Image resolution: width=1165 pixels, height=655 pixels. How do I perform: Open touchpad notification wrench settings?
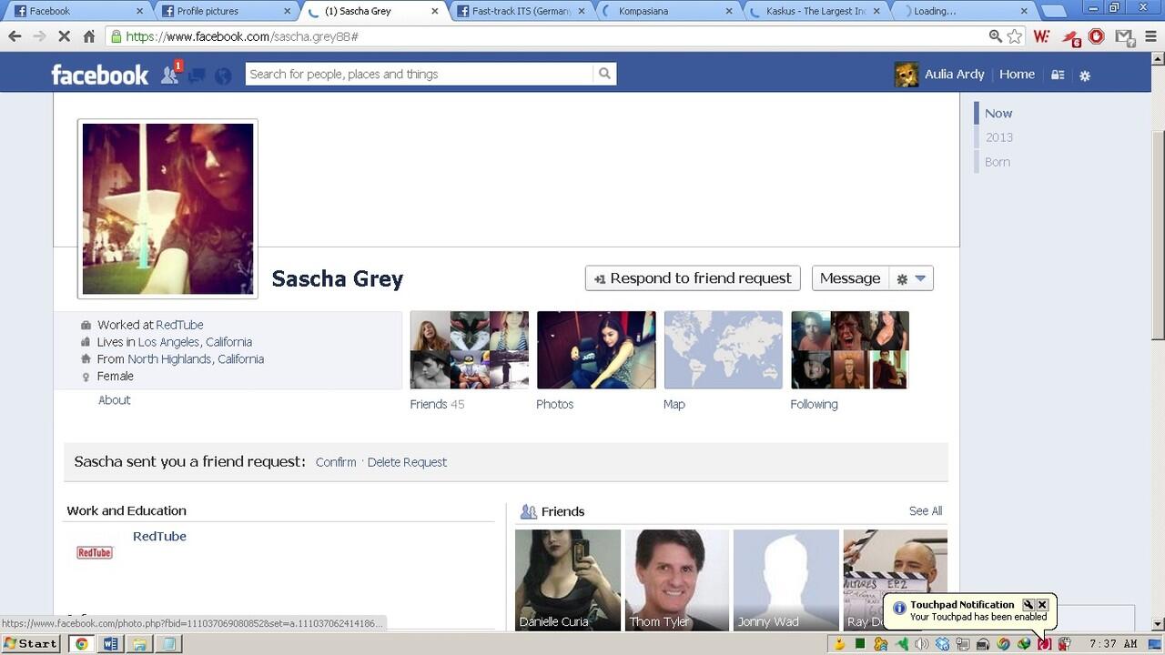tap(1028, 605)
